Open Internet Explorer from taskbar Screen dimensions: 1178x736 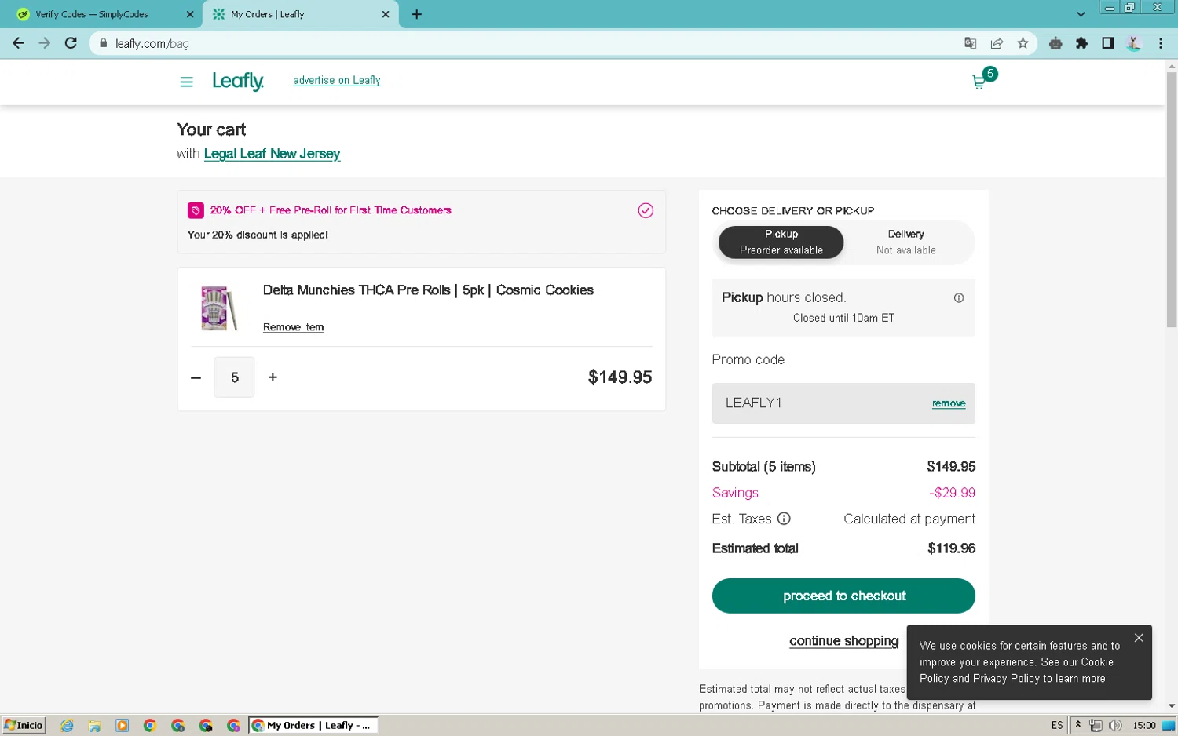(67, 725)
